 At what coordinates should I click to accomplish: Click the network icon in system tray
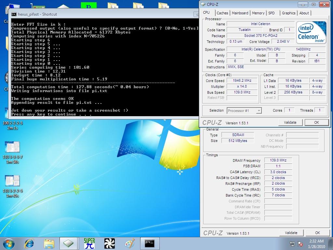coord(292,244)
